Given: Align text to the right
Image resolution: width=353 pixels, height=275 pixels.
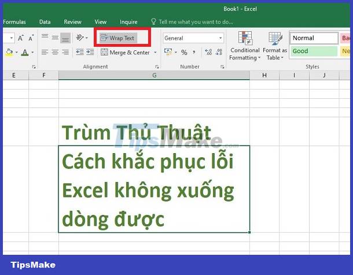Looking at the screenshot, I should point(65,53).
